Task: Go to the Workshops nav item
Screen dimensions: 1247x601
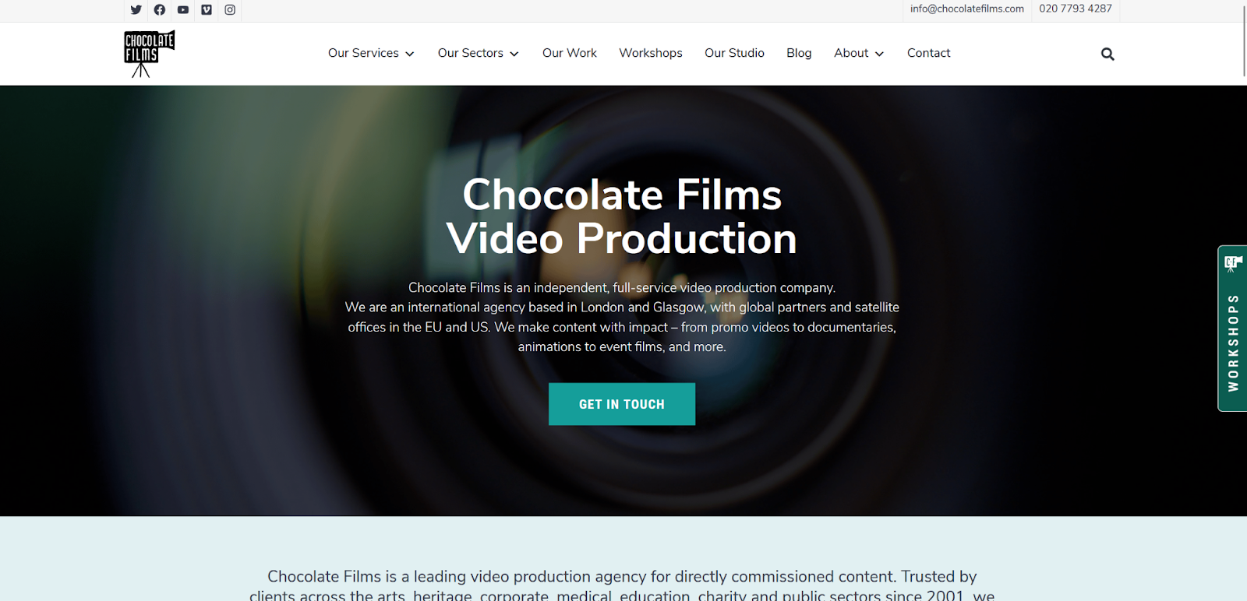Action: [x=651, y=53]
